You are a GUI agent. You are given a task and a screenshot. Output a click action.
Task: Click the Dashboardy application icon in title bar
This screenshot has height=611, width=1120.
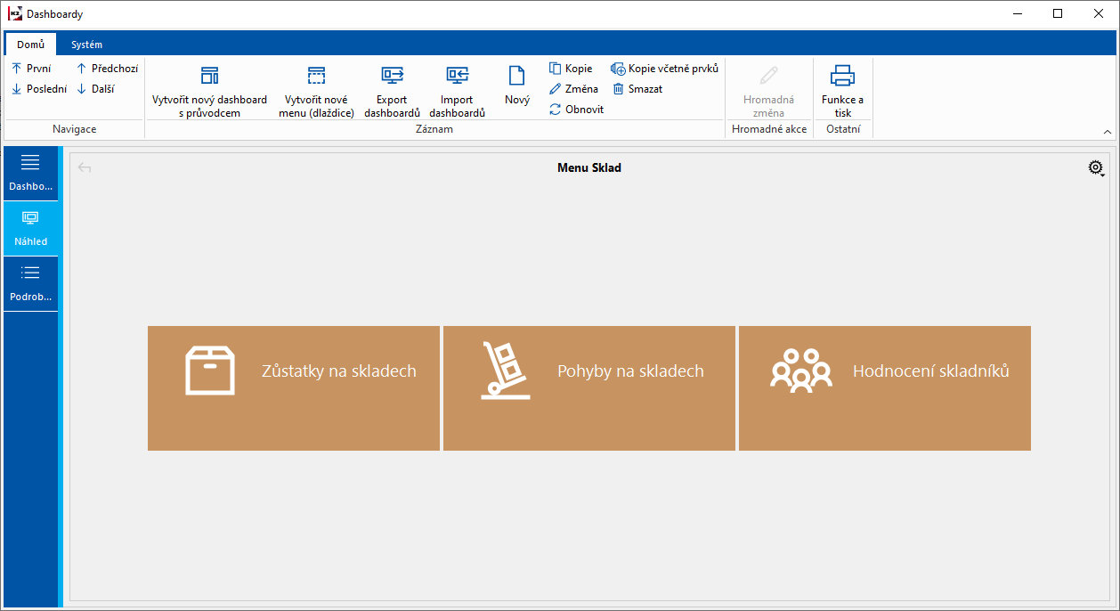14,13
